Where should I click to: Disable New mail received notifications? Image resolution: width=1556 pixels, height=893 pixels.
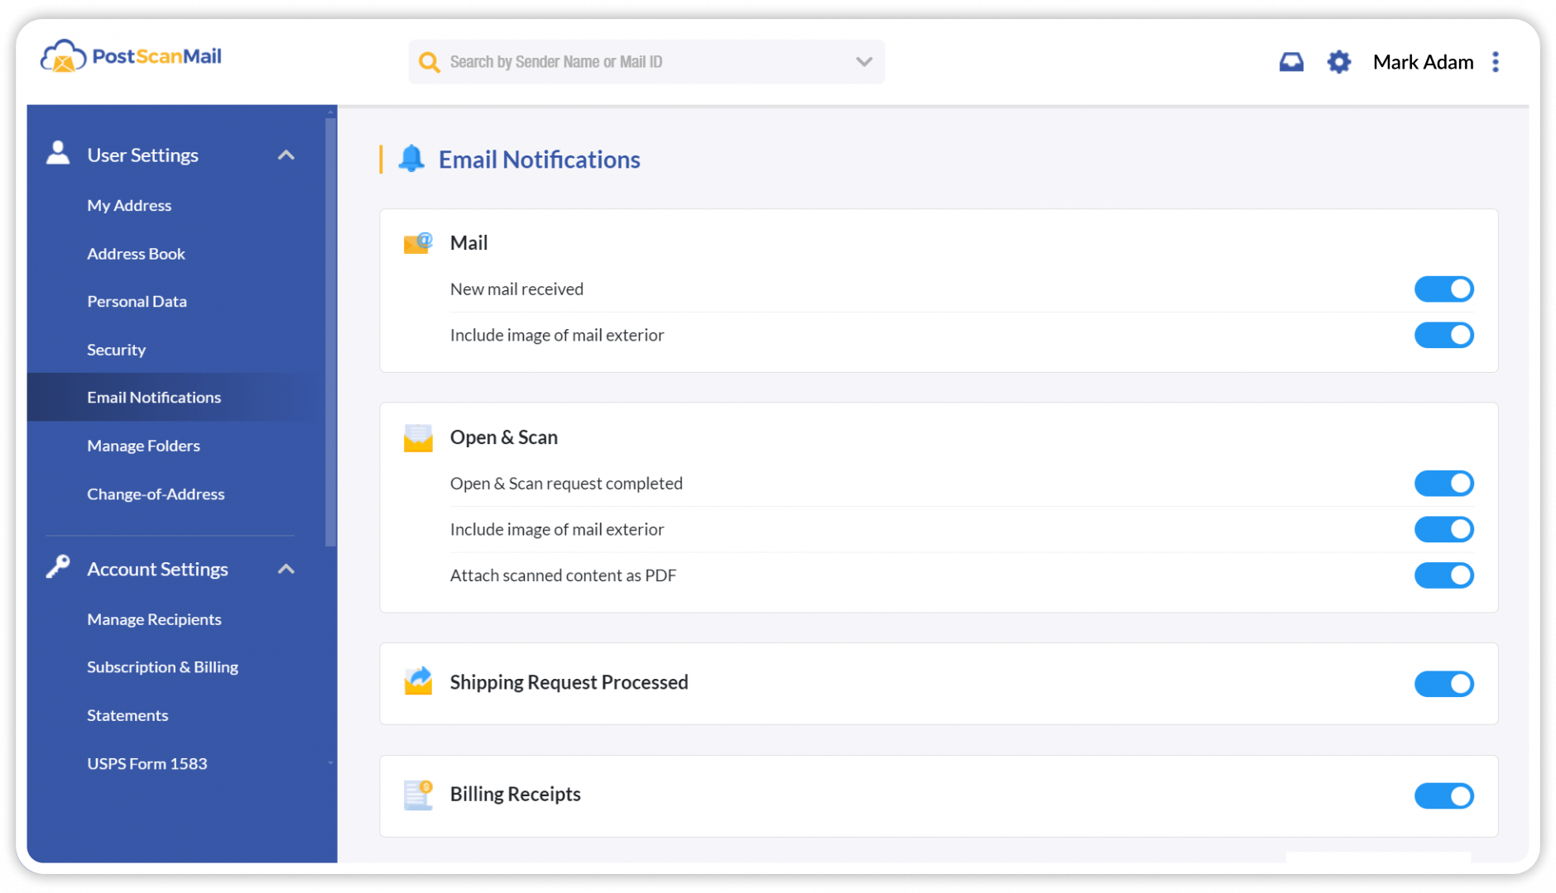[1443, 289]
